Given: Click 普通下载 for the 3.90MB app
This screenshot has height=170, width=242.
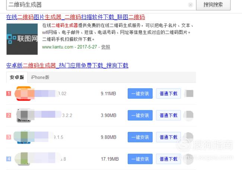Looking at the screenshot, I should click(168, 115).
